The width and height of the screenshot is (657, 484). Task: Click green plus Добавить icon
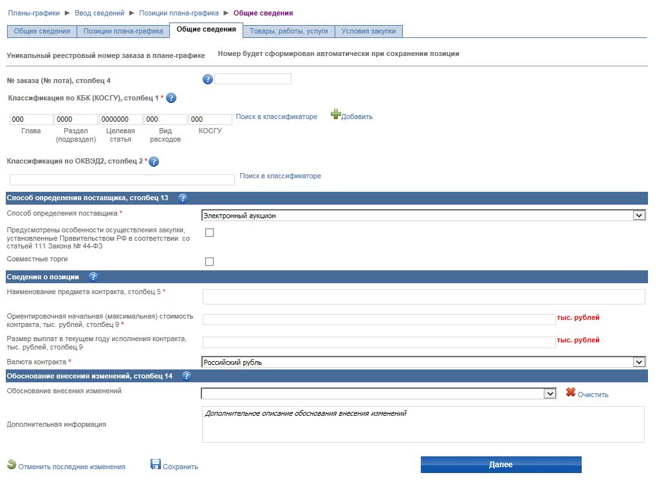coord(335,115)
